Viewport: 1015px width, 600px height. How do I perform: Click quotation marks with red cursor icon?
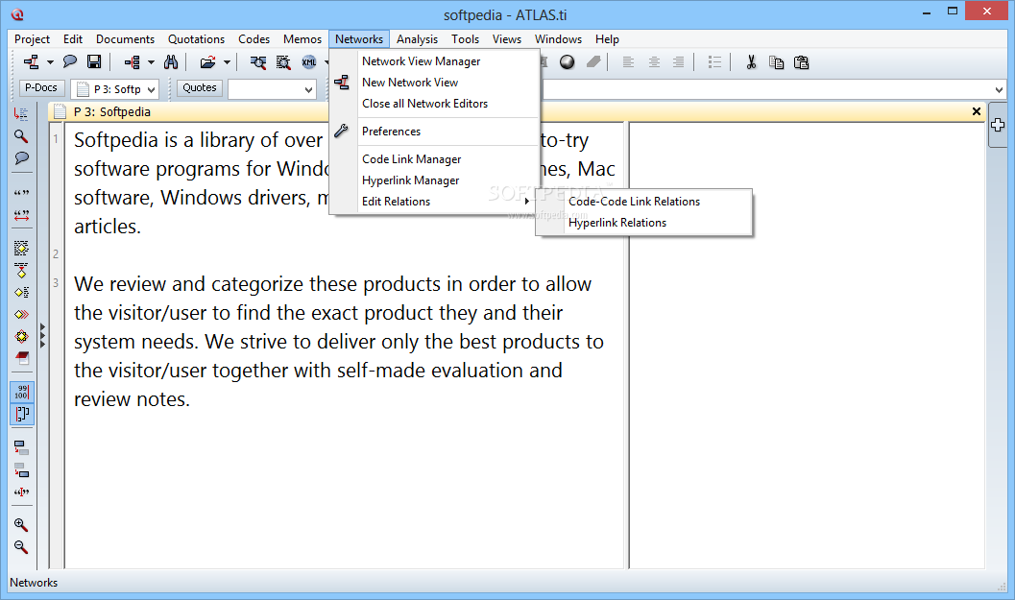click(21, 492)
